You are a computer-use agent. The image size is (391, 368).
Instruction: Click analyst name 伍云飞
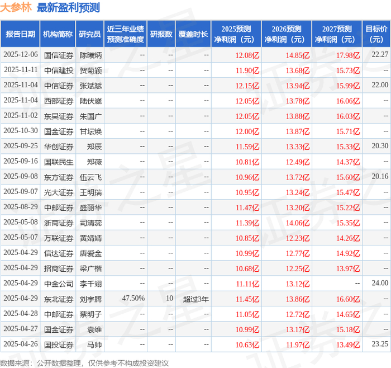point(90,177)
